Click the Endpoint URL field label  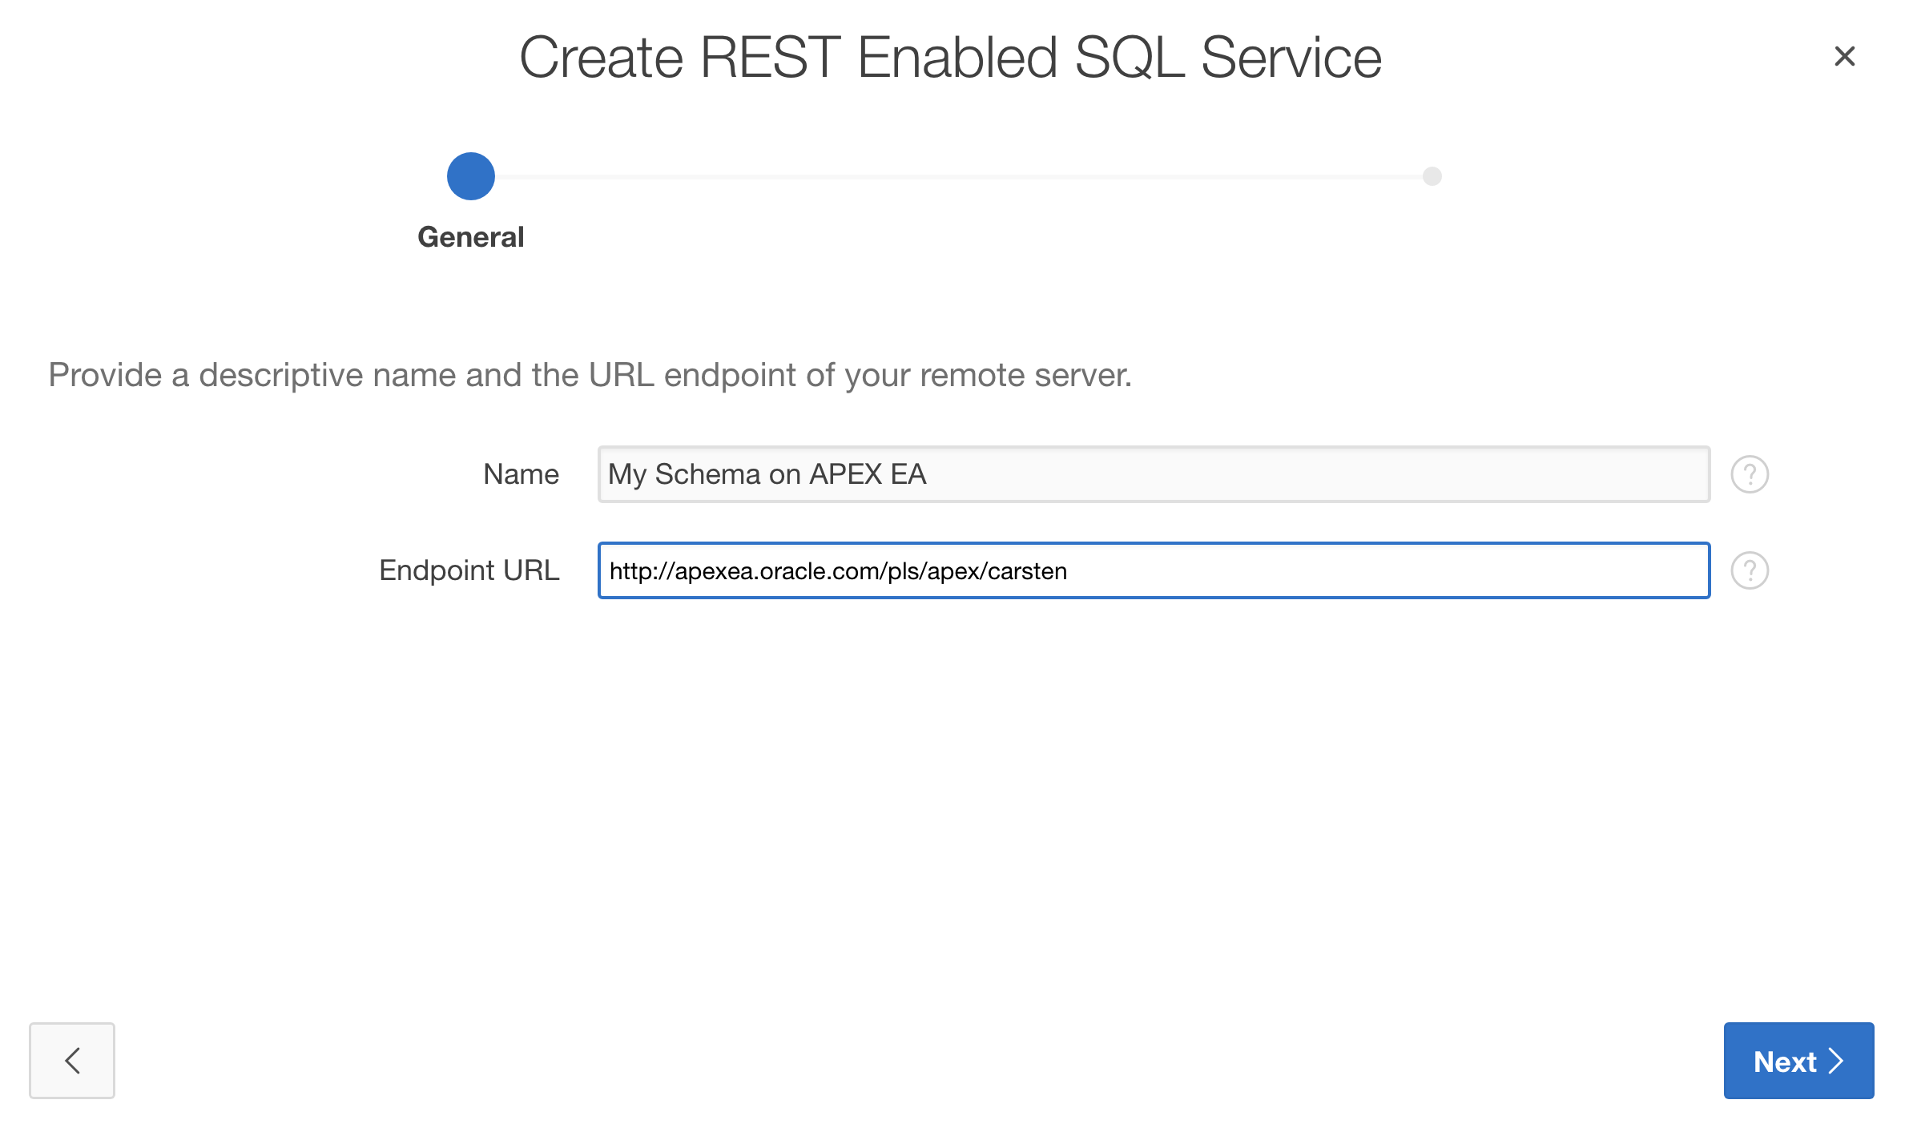469,570
